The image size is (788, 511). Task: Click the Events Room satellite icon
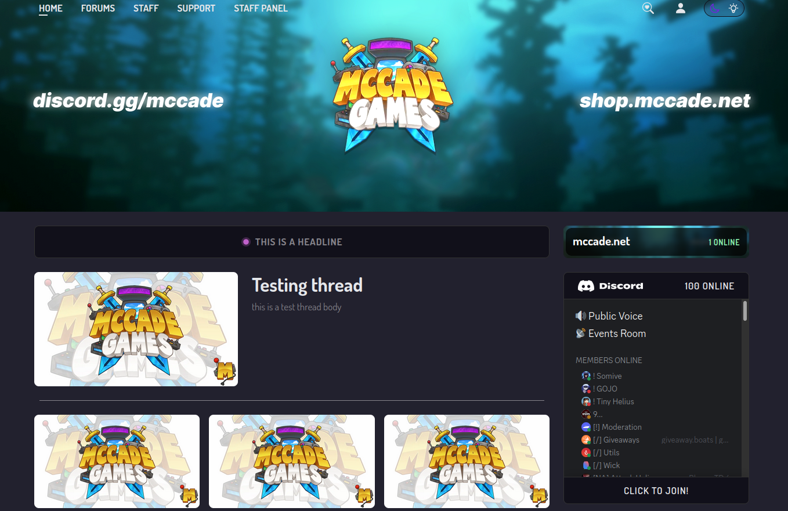point(580,334)
